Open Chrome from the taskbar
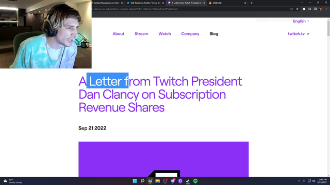Screen dimensions: 330x185 pos(150,181)
